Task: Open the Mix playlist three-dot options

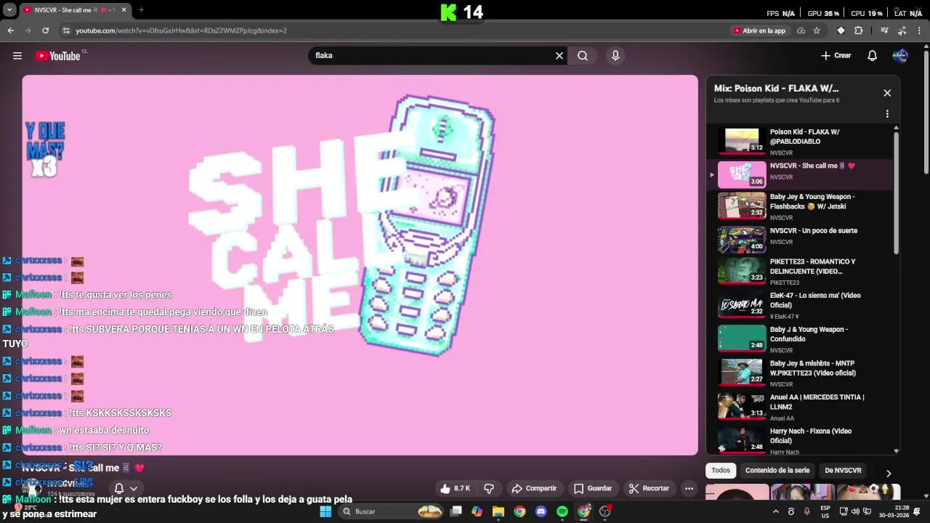Action: pyautogui.click(x=887, y=114)
